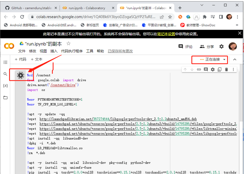Click the Colab logo
The height and width of the screenshot is (174, 244).
tap(9, 46)
